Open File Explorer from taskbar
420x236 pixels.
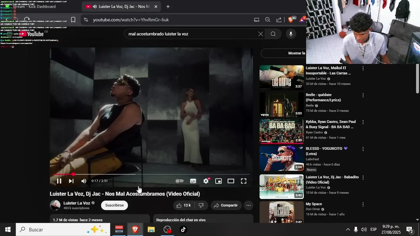pos(151,229)
